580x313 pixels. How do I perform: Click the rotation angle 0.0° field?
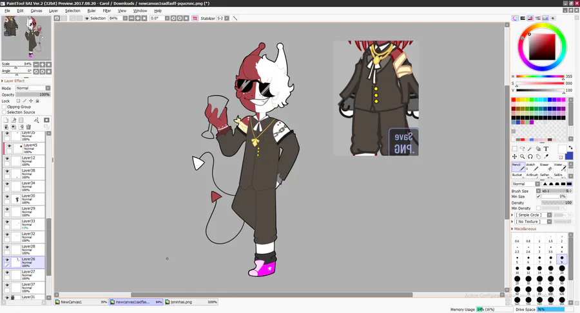[x=157, y=18]
